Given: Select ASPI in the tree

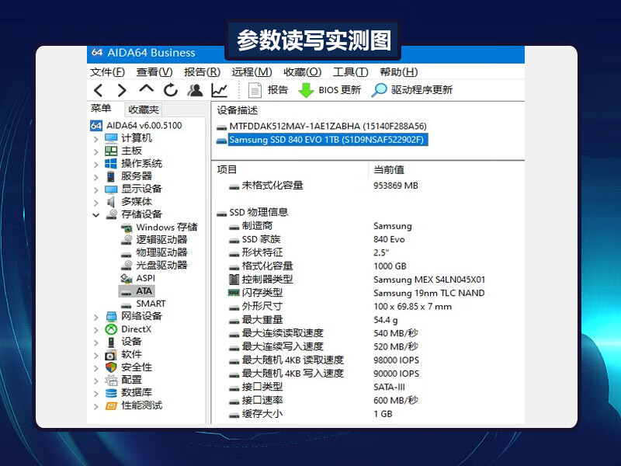Looking at the screenshot, I should click(x=146, y=278).
